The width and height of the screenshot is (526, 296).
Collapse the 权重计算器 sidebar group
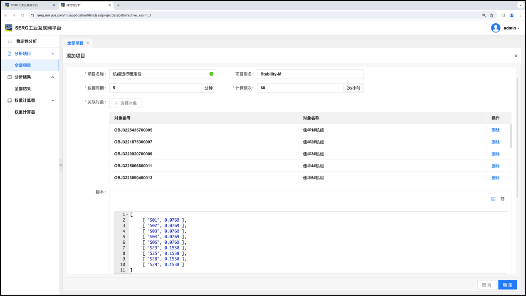tap(52, 100)
